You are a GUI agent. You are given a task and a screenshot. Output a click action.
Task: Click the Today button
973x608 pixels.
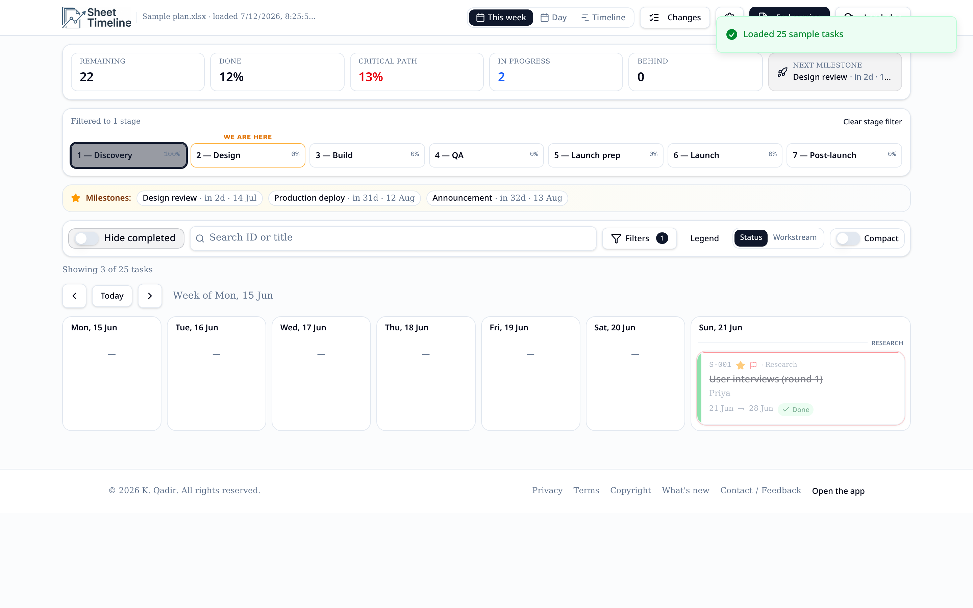coord(112,296)
